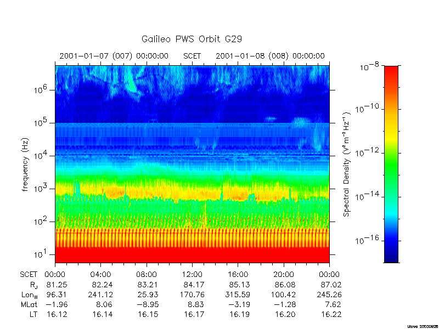439x329 pixels.
Task: Click the longitude value 315.59
Action: click(238, 294)
